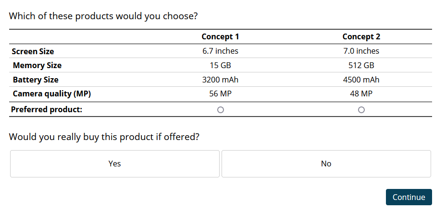Screen dimensions: 446x211
Task: Click the Camera quality (MP) row label
Action: pos(52,94)
